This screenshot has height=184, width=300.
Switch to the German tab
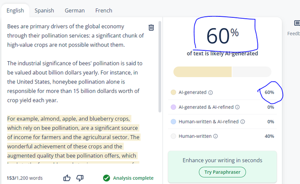75,10
